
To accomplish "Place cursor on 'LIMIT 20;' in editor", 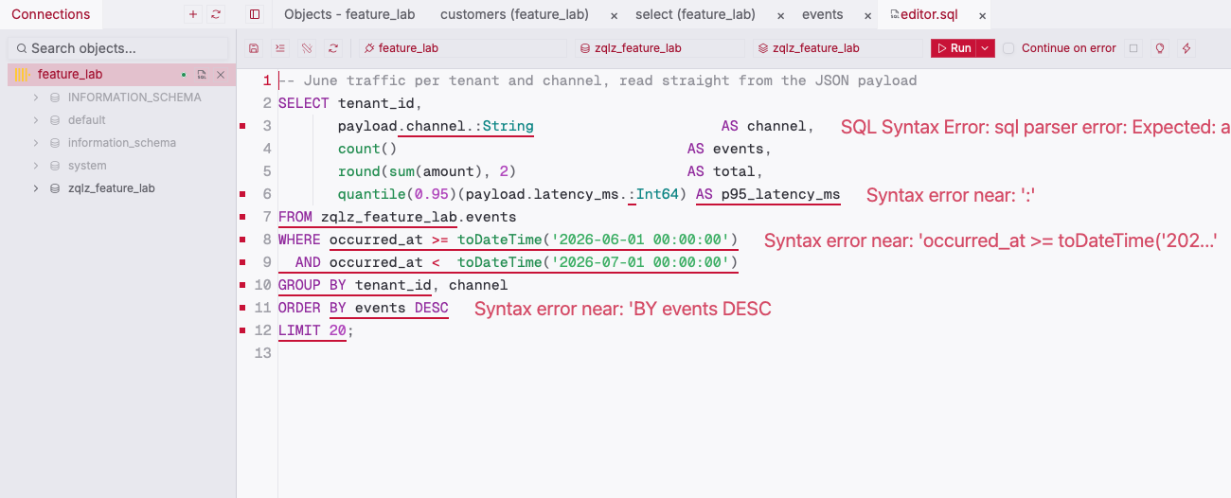I will coord(316,330).
